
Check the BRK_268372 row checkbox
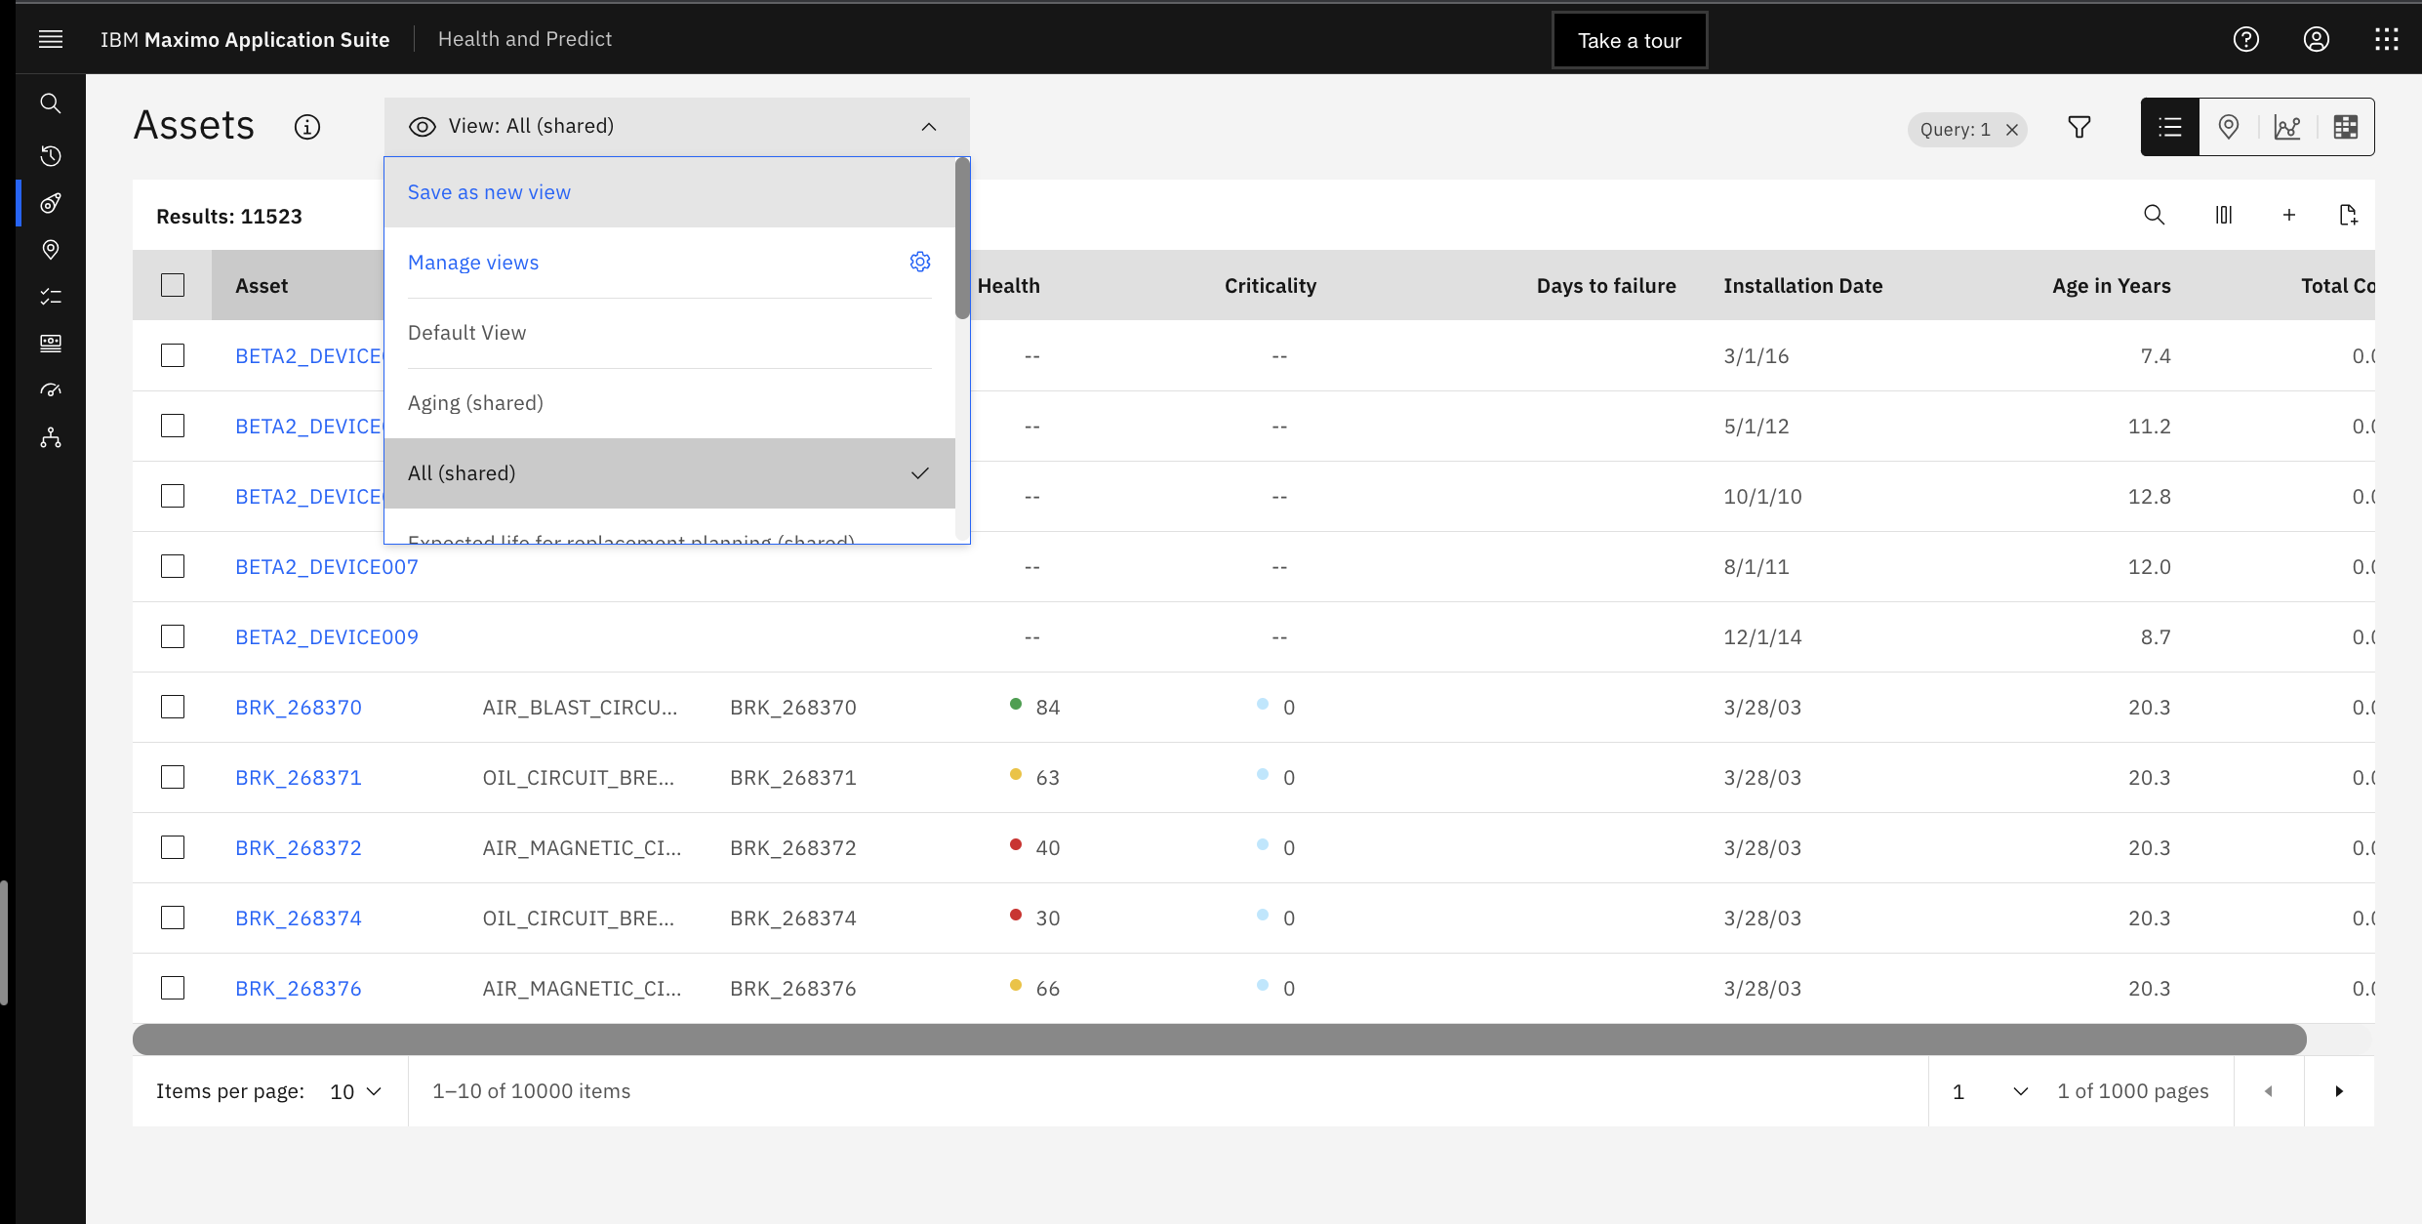coord(173,847)
